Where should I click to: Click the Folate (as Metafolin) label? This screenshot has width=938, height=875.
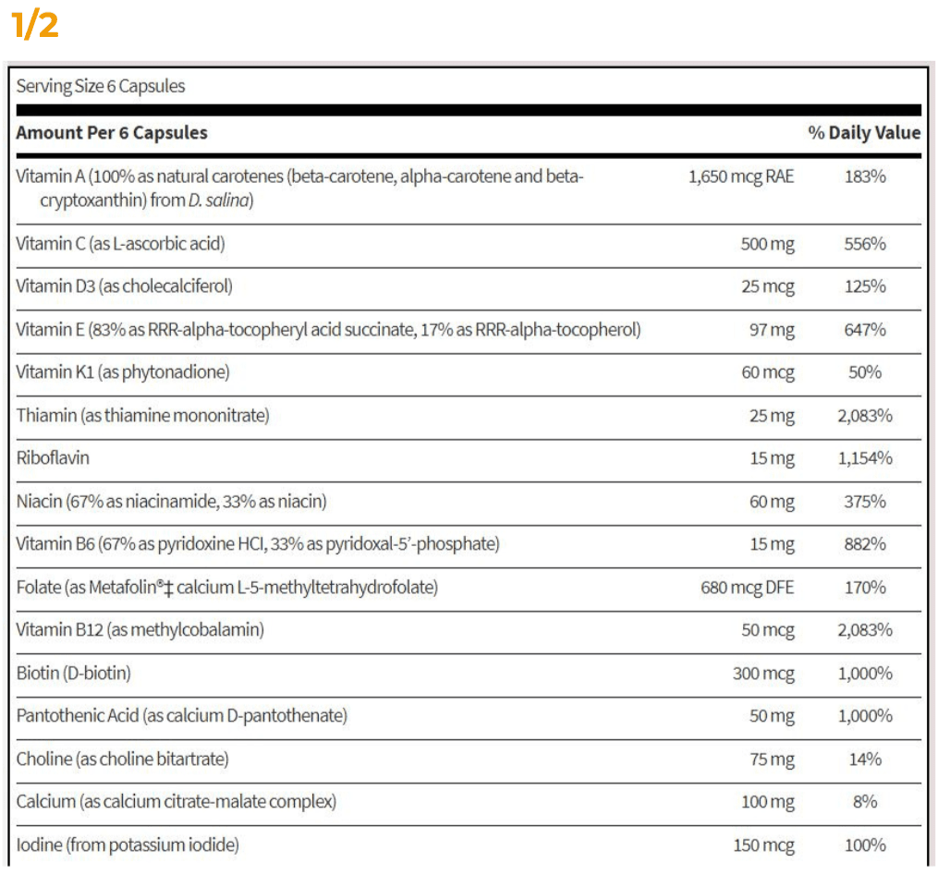tap(226, 587)
